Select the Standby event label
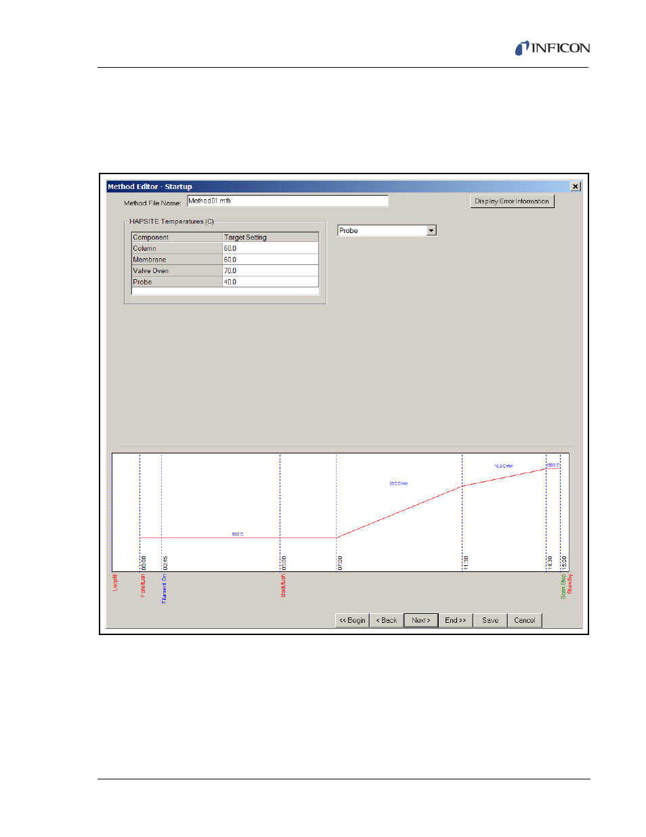The image size is (646, 837). click(569, 584)
